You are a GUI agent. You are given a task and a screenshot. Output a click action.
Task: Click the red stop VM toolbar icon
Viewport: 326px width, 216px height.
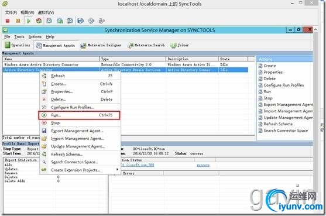pyautogui.click(x=8, y=21)
